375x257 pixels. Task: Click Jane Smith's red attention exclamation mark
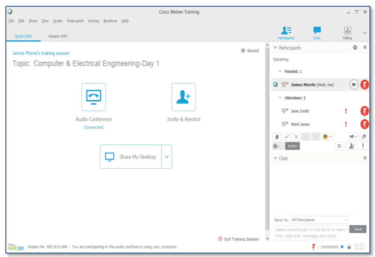click(346, 111)
